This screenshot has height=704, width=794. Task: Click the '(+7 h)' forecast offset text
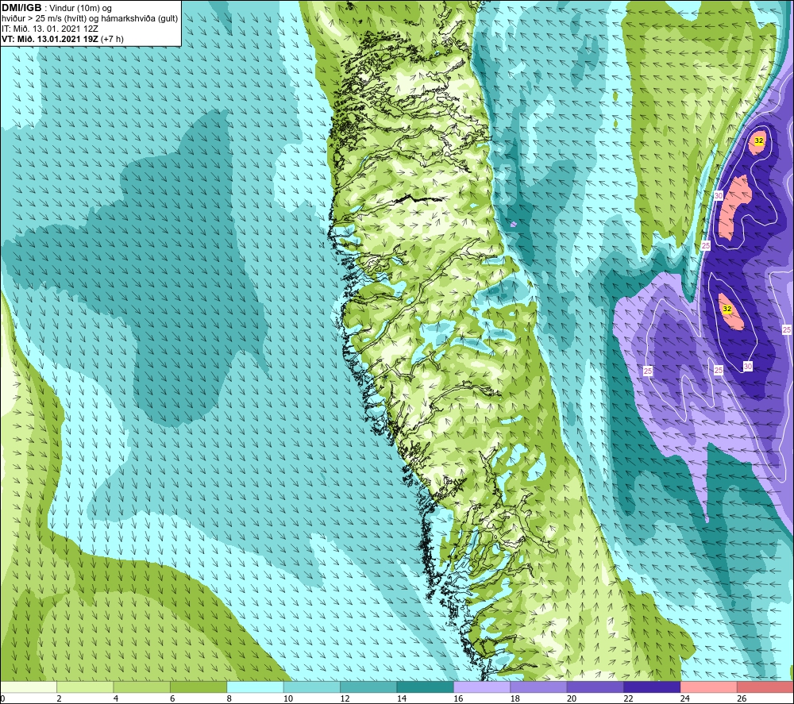(113, 39)
